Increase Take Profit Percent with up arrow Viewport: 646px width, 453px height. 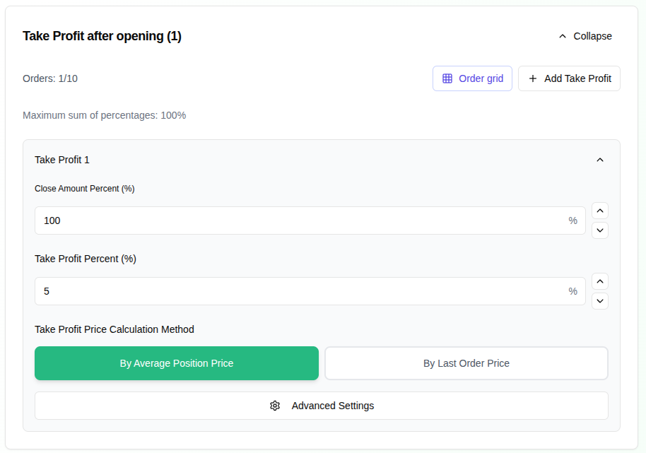click(600, 281)
